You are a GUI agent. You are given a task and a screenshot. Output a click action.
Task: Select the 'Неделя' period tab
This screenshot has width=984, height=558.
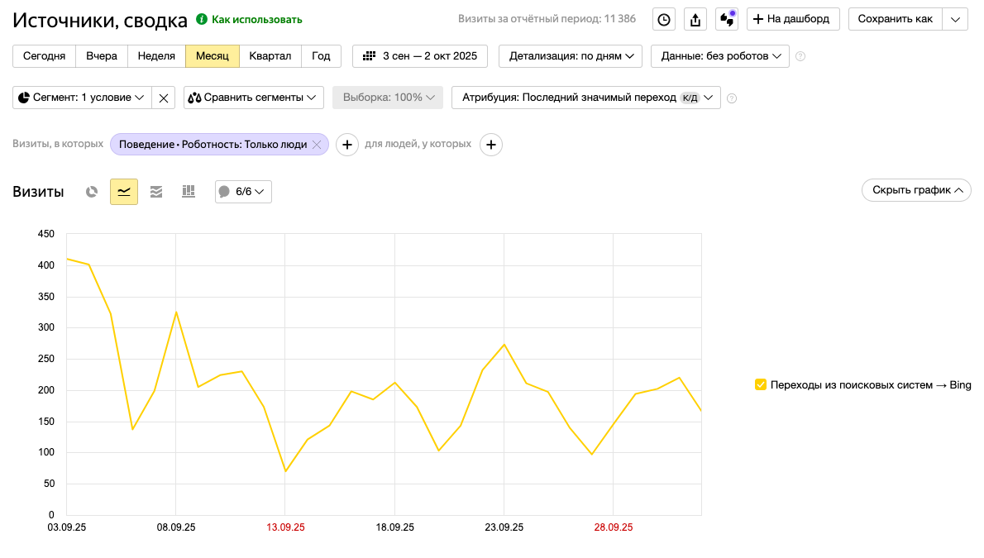156,56
